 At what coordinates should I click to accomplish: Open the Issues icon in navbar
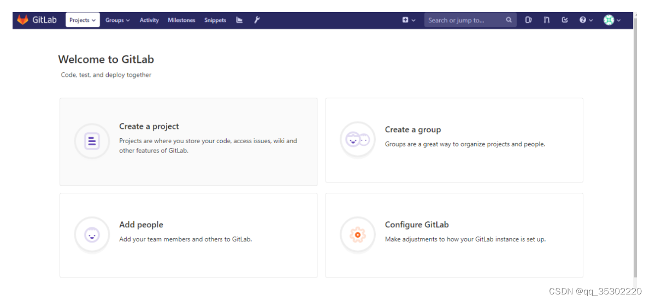(x=528, y=20)
